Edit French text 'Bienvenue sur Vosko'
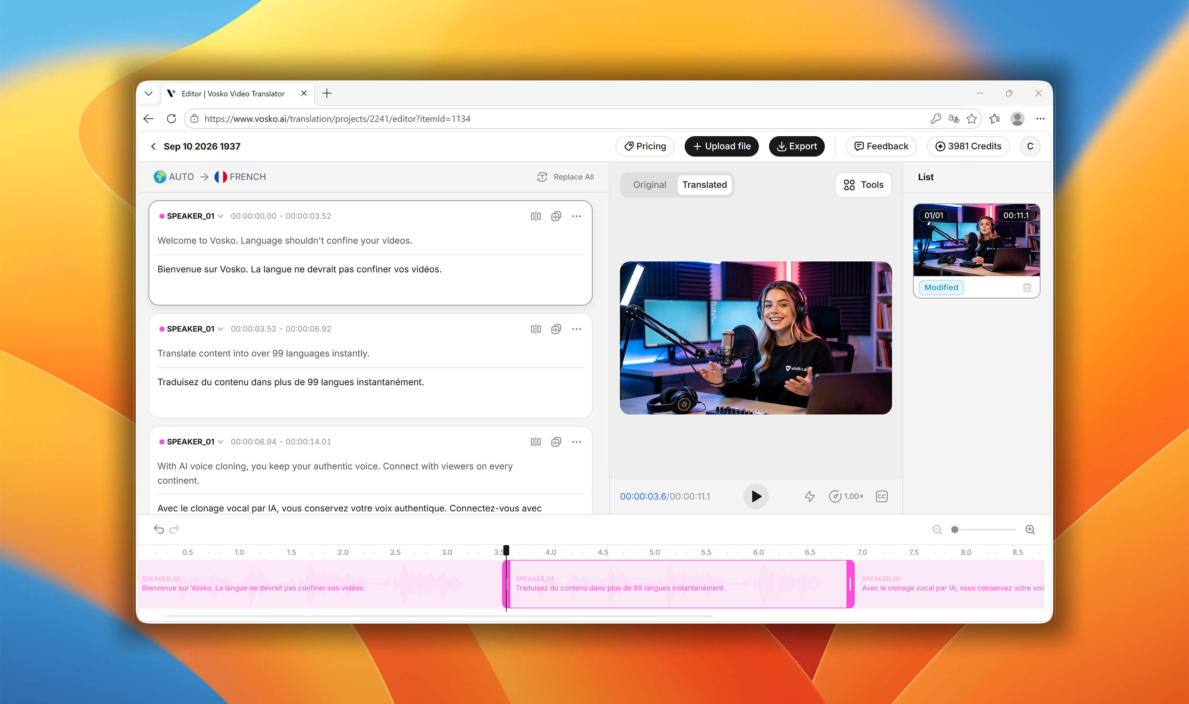This screenshot has height=704, width=1189. 299,269
